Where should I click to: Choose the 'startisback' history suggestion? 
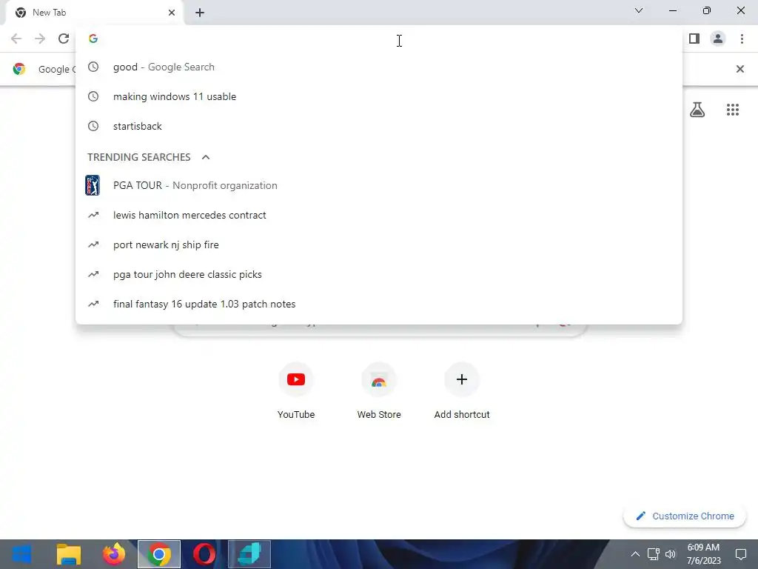pos(379,126)
